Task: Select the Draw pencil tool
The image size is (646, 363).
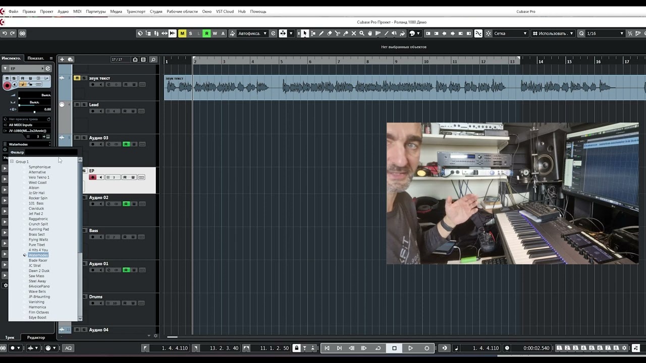Action: (x=321, y=33)
